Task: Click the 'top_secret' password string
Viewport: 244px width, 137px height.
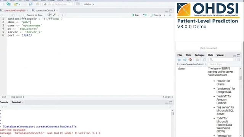Action: (x=28, y=29)
